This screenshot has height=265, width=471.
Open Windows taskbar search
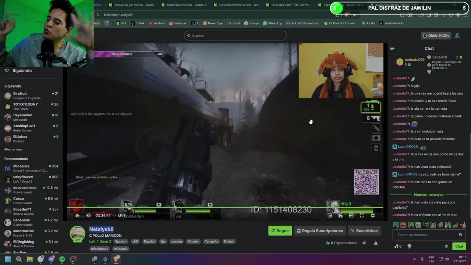click(19, 259)
